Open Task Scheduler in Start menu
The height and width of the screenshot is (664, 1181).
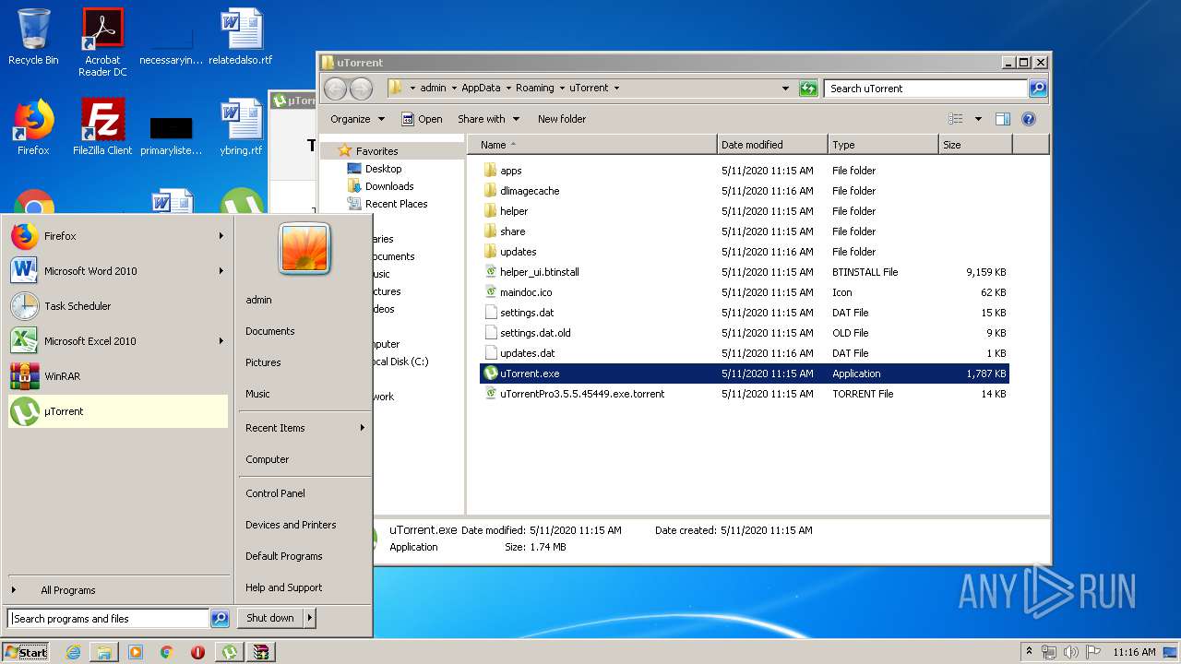tap(117, 306)
